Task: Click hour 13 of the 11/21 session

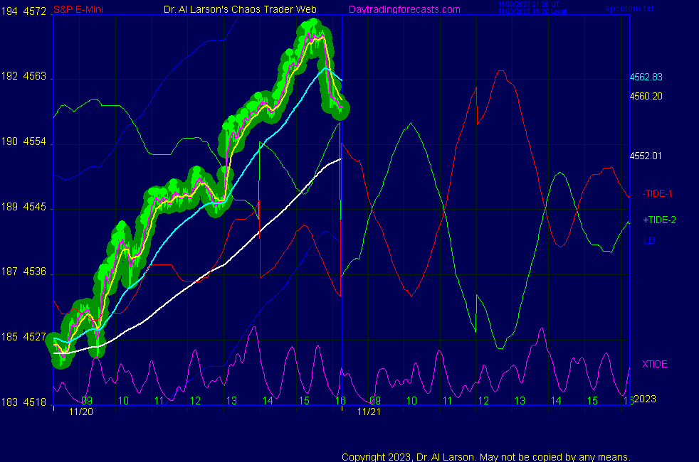Action: (520, 401)
